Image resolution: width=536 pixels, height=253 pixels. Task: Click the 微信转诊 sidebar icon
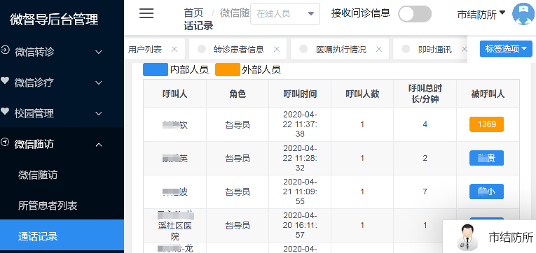[5, 50]
